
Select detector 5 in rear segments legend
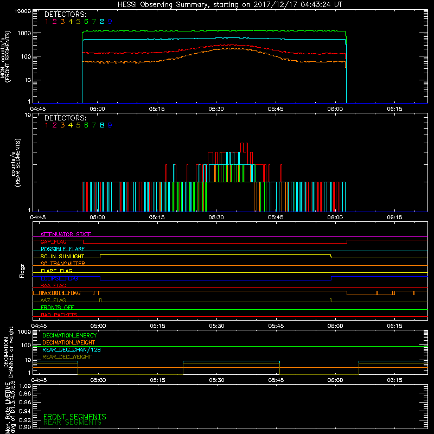pyautogui.click(x=78, y=125)
